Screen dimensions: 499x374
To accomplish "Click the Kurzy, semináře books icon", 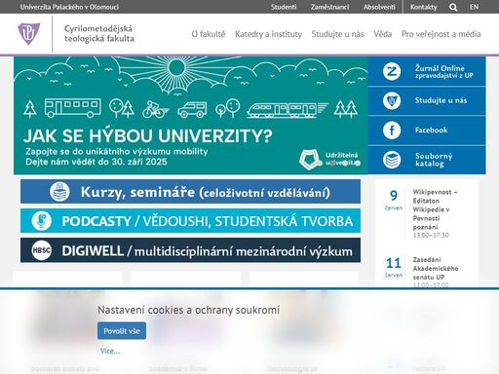I will point(59,192).
